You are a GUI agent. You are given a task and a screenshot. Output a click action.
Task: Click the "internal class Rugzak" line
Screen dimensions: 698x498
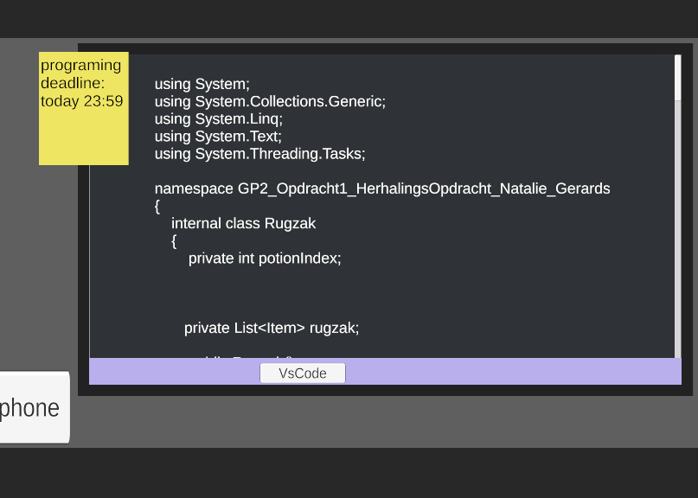[x=243, y=223]
